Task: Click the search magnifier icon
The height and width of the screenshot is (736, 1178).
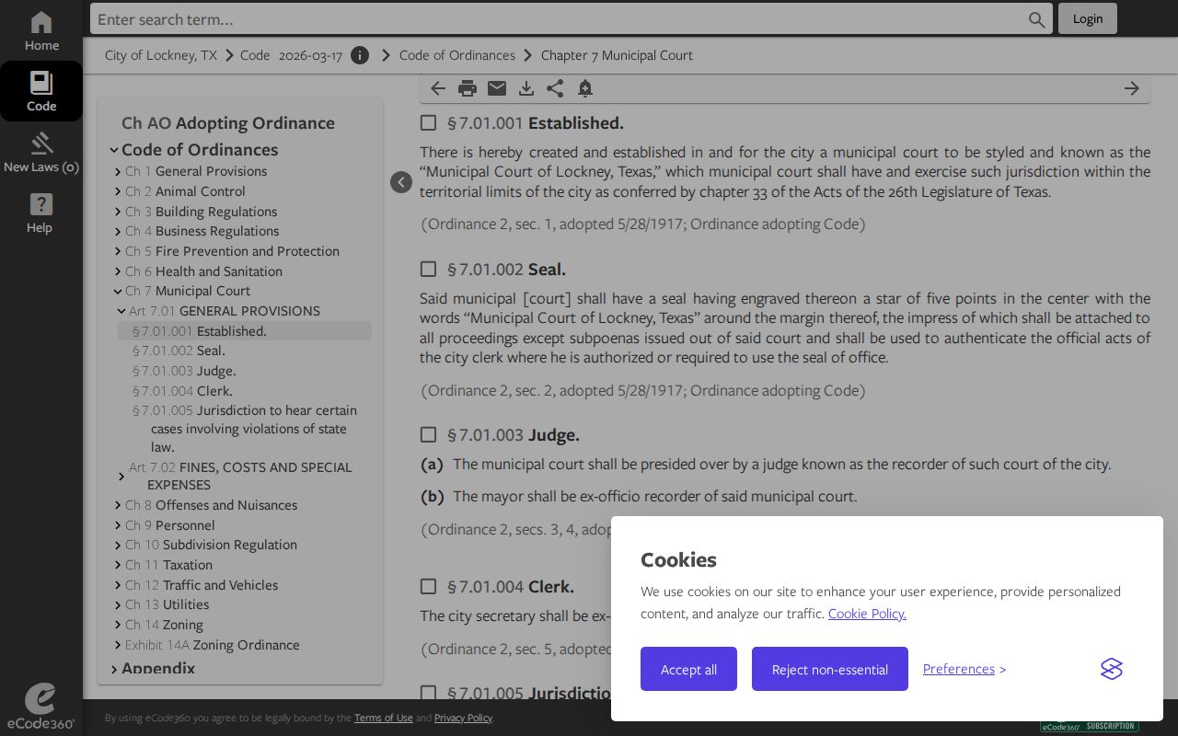Action: click(1036, 19)
